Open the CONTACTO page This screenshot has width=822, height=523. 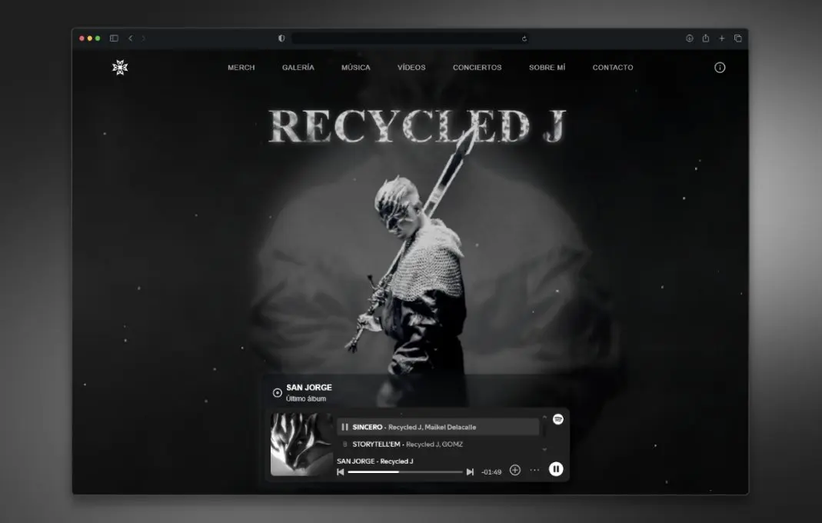[613, 68]
